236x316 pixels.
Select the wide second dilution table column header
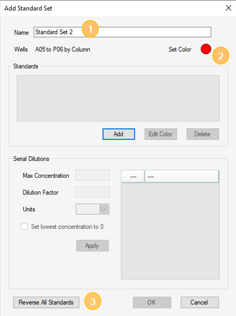pos(182,176)
